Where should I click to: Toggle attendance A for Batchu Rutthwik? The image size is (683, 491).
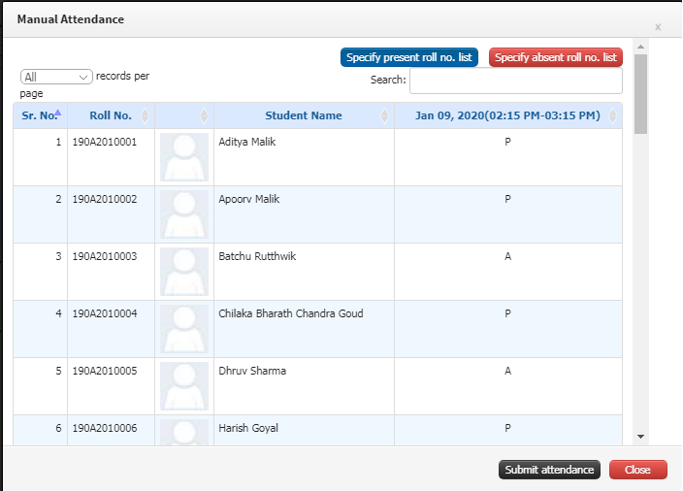coord(507,256)
